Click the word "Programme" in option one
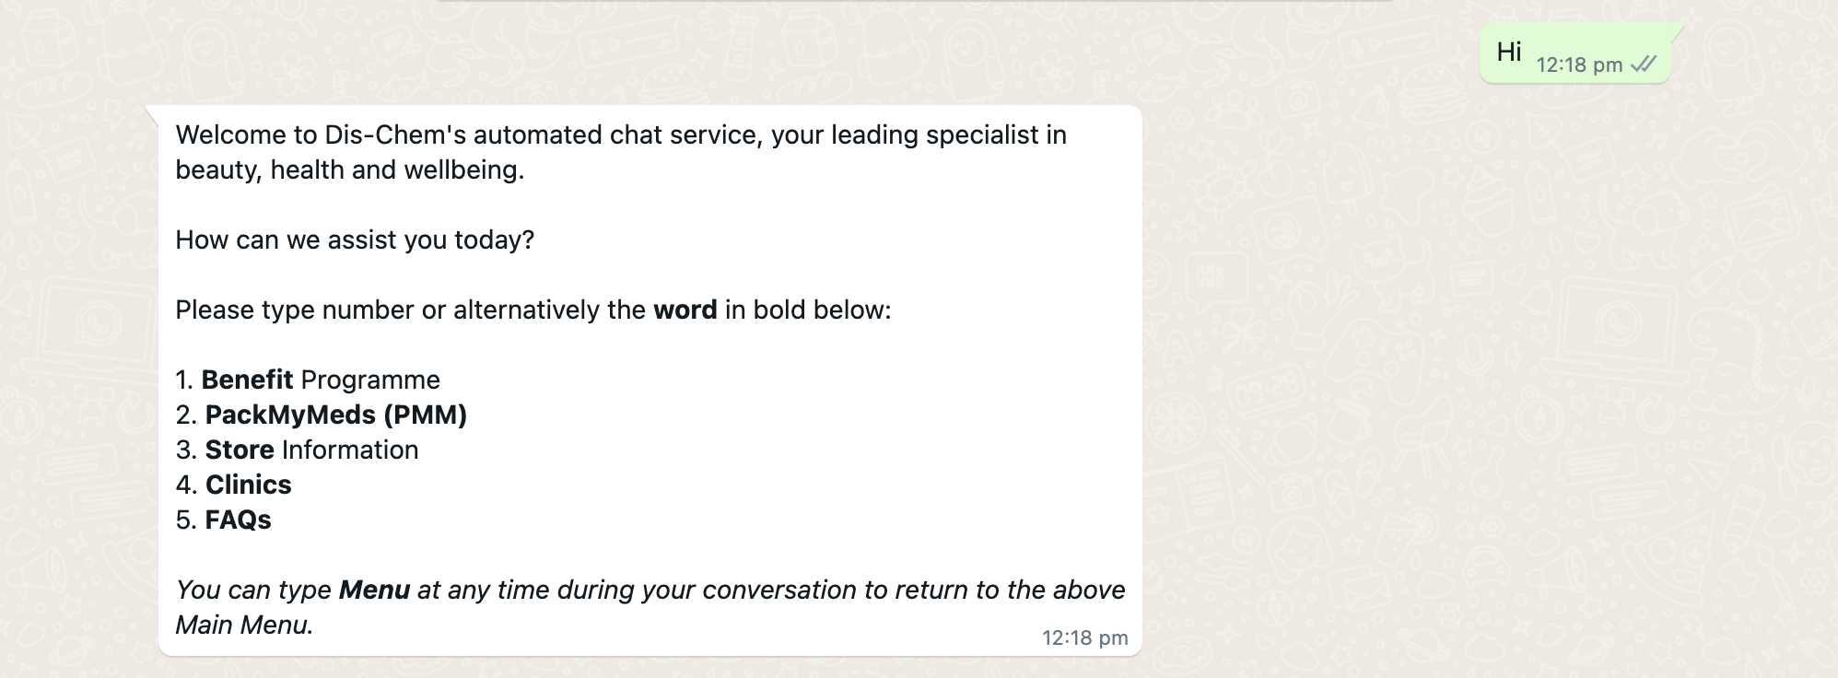Viewport: 1838px width, 678px height. tap(370, 380)
